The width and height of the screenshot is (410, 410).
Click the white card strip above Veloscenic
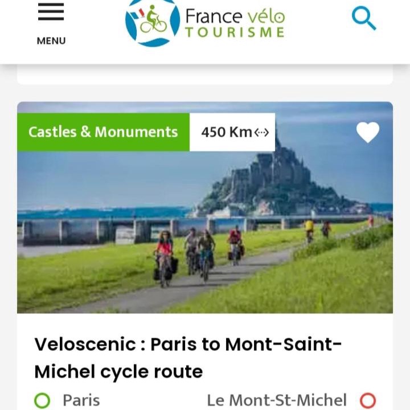click(205, 74)
